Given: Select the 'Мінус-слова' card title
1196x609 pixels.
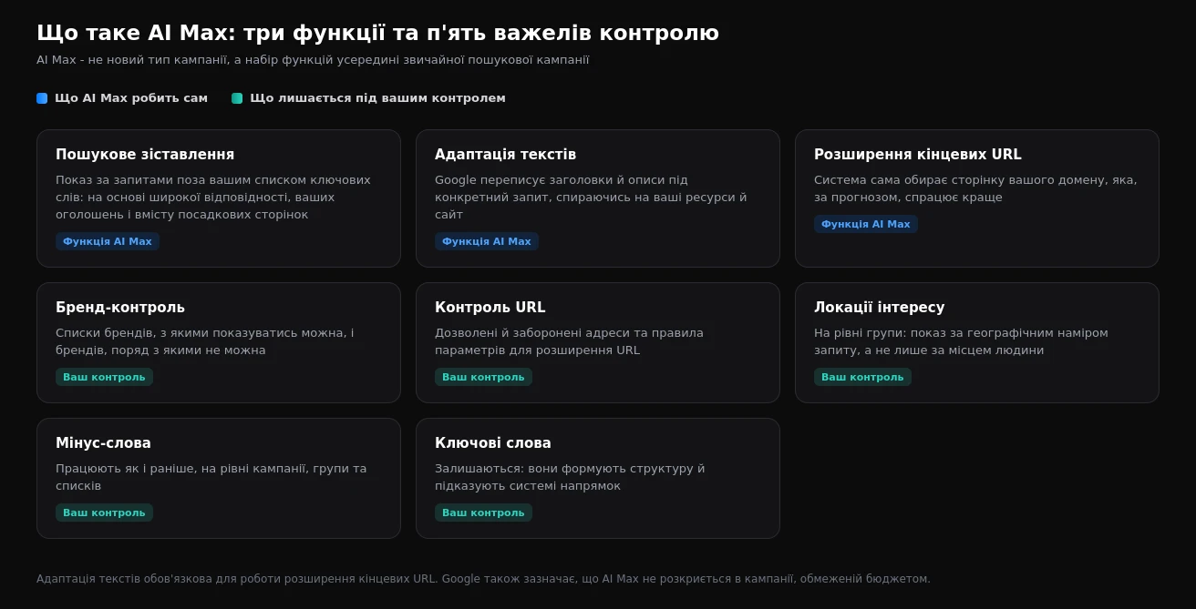Looking at the screenshot, I should pos(103,443).
